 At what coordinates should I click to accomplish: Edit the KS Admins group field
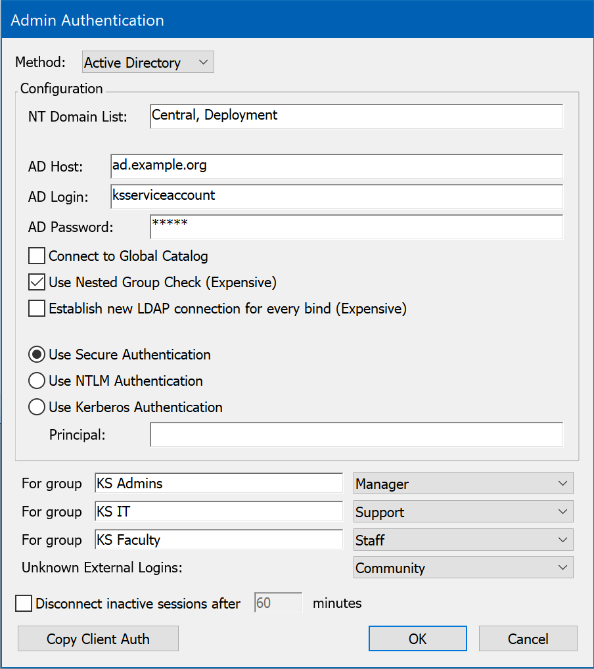click(218, 484)
